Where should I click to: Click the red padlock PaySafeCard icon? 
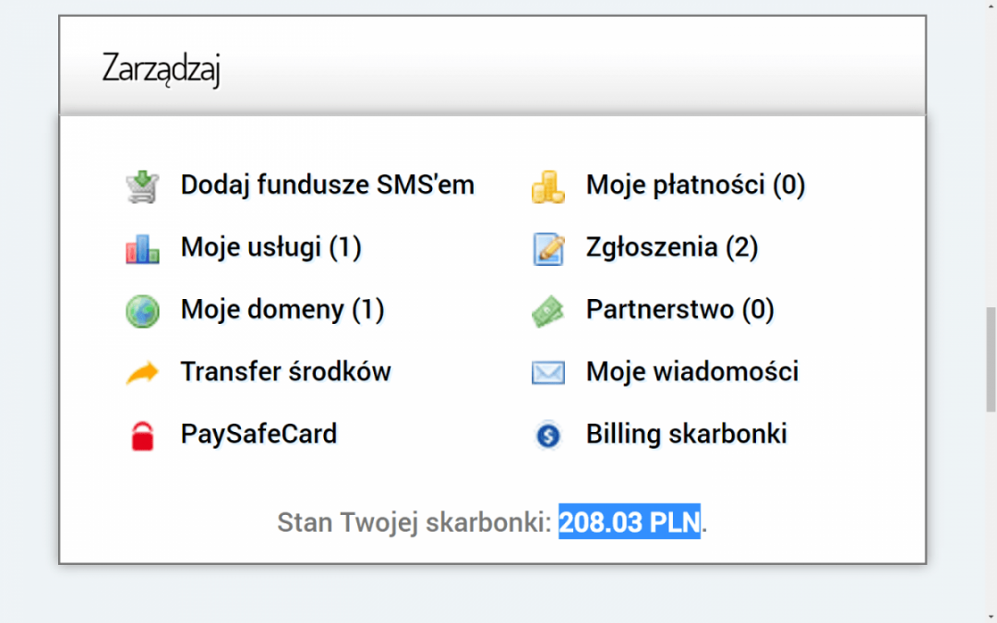(x=142, y=436)
